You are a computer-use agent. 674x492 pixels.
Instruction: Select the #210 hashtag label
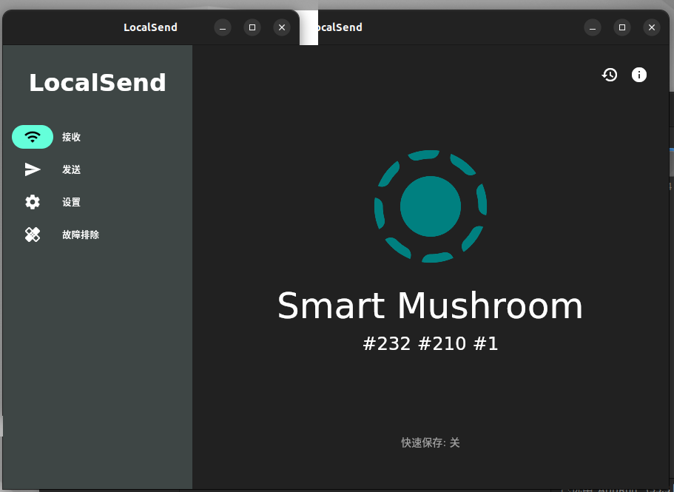[x=445, y=343]
